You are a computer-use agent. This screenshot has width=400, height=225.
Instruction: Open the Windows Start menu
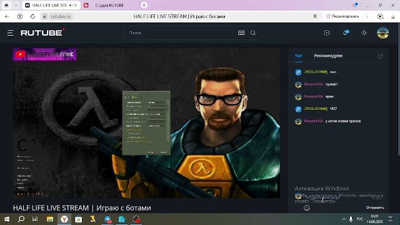click(7, 219)
